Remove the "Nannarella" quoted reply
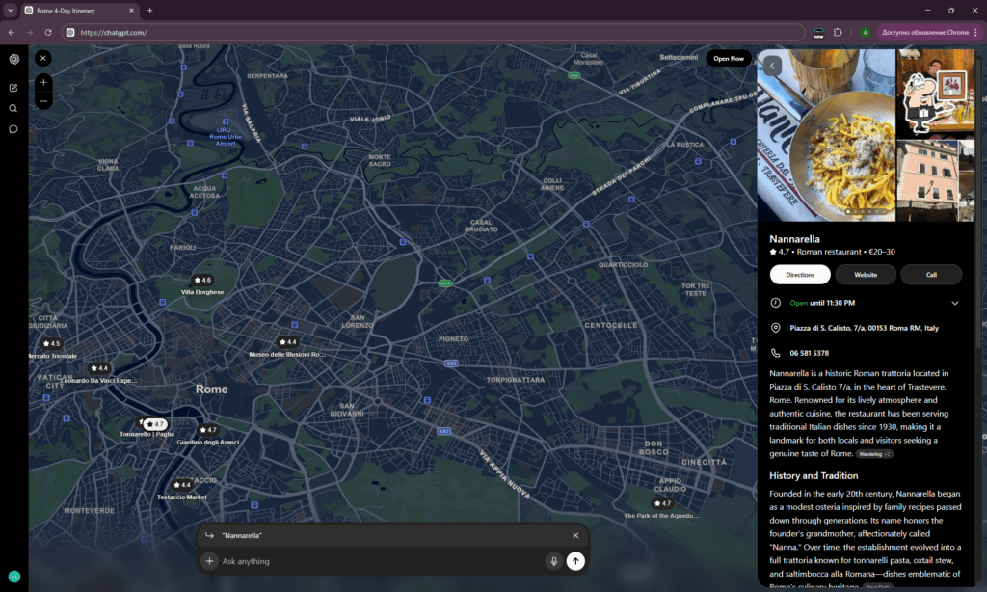This screenshot has height=592, width=987. tap(575, 535)
